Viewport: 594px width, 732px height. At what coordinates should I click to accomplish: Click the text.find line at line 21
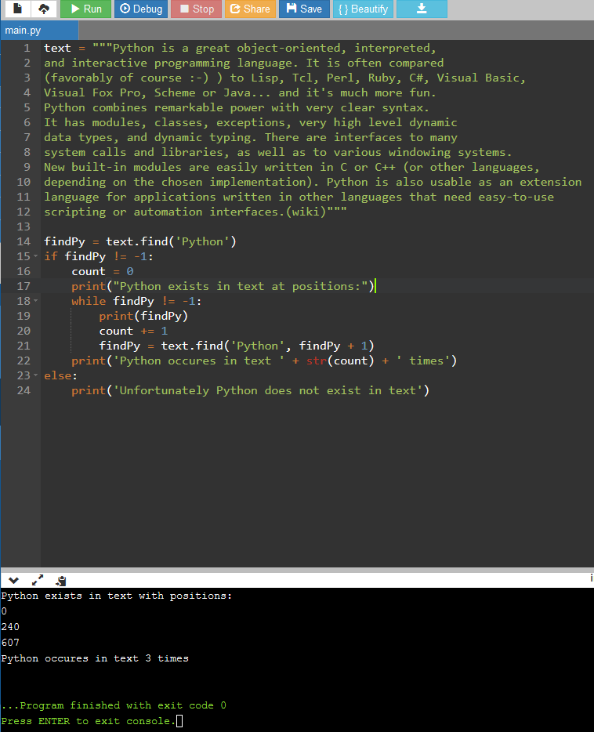point(237,346)
